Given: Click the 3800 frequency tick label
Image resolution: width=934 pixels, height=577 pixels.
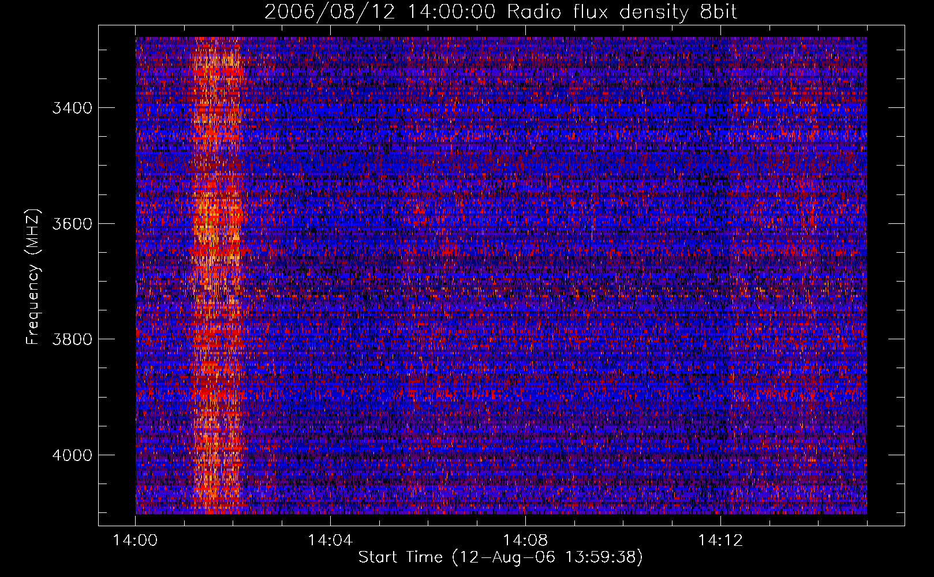Looking at the screenshot, I should [x=72, y=339].
